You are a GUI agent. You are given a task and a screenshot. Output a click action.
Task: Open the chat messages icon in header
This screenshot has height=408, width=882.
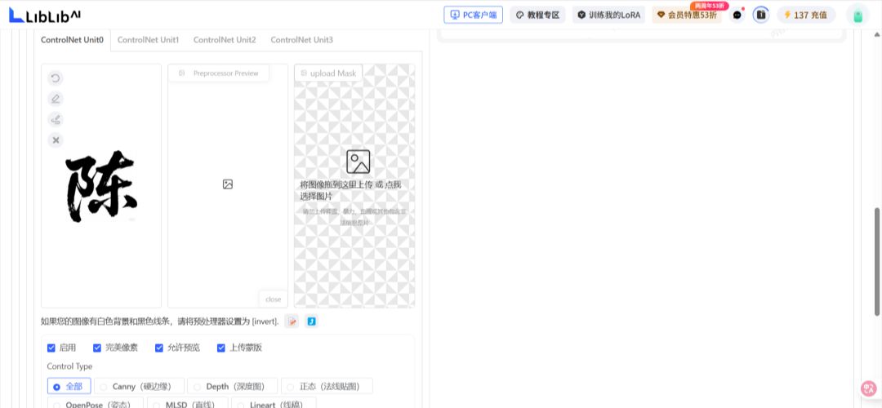click(x=737, y=15)
